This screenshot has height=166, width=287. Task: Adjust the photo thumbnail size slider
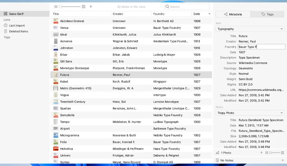pyautogui.click(x=275, y=153)
